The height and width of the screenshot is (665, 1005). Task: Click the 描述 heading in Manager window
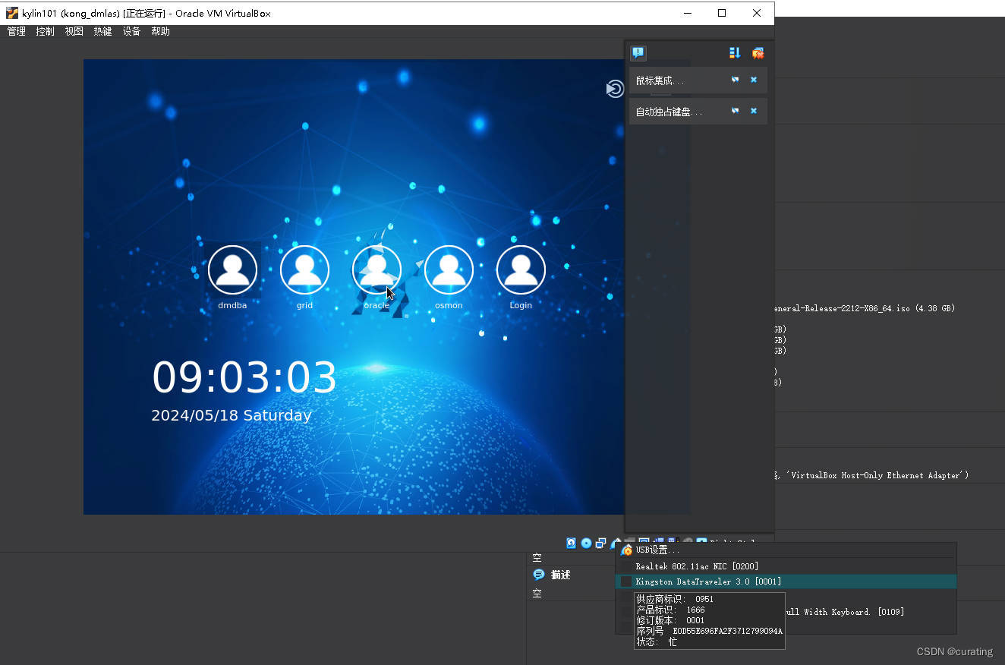coord(560,575)
